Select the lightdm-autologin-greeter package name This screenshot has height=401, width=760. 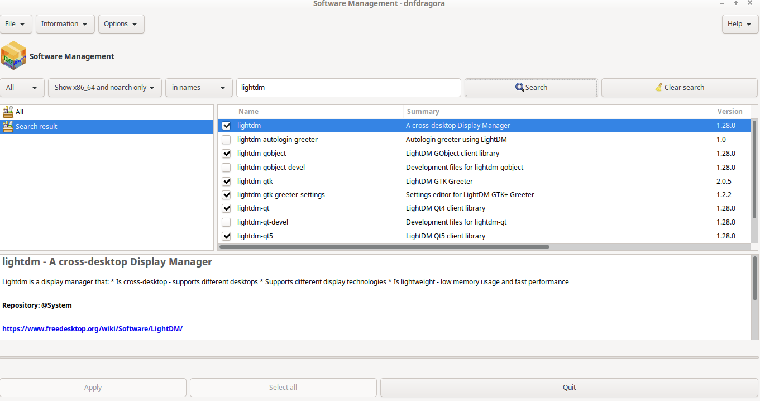click(278, 140)
